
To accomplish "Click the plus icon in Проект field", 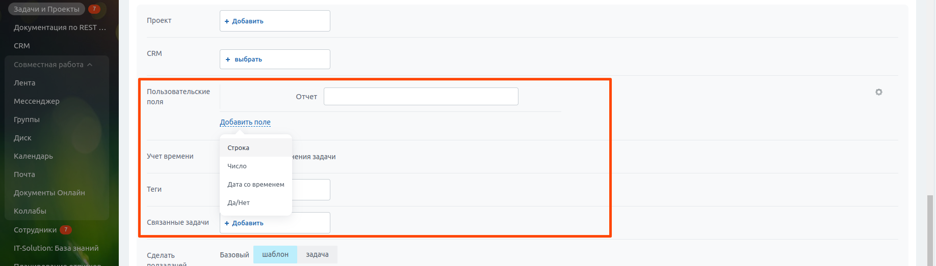I will point(227,21).
